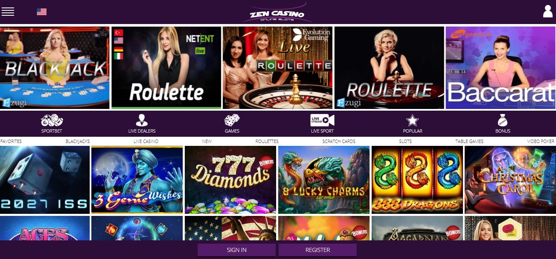Select the Sportbet balls icon
556x259 pixels.
(52, 121)
